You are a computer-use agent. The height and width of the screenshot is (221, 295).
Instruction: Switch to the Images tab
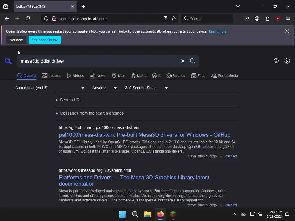click(x=51, y=76)
